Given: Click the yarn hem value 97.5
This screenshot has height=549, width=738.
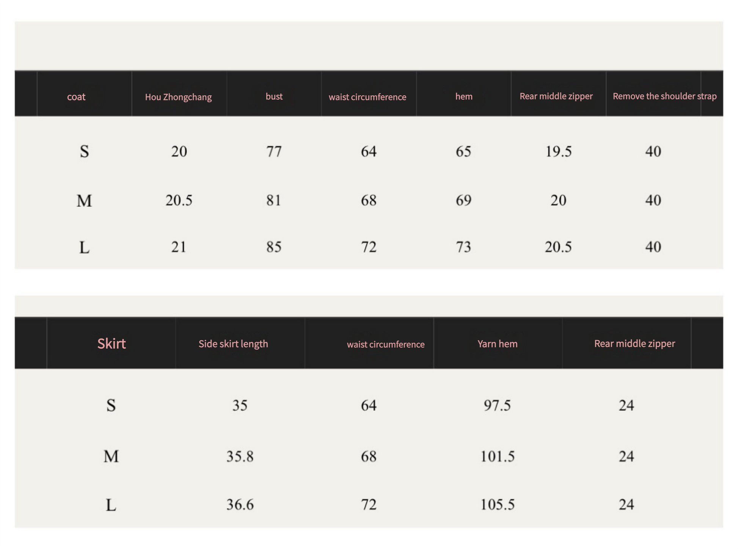Looking at the screenshot, I should click(x=497, y=405).
